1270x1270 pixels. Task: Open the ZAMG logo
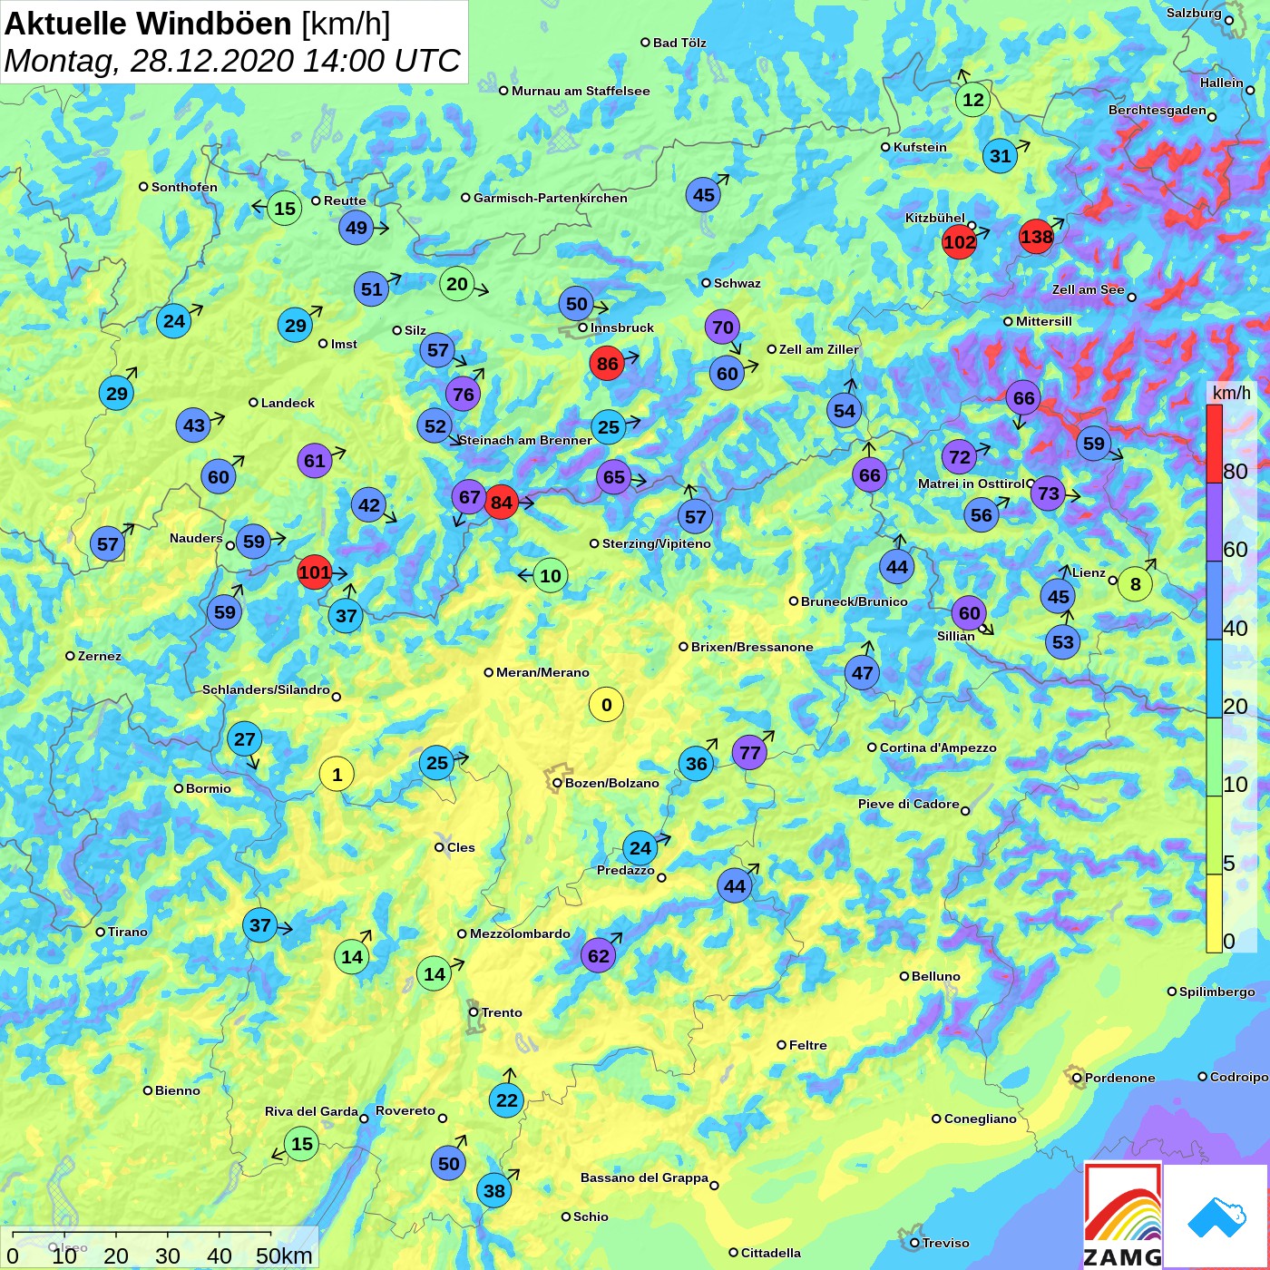1123,1216
